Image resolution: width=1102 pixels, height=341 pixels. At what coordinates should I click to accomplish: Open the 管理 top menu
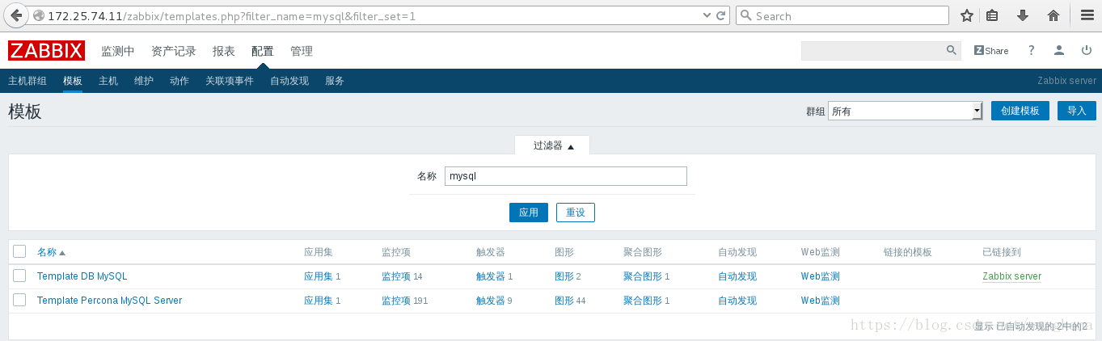click(302, 51)
